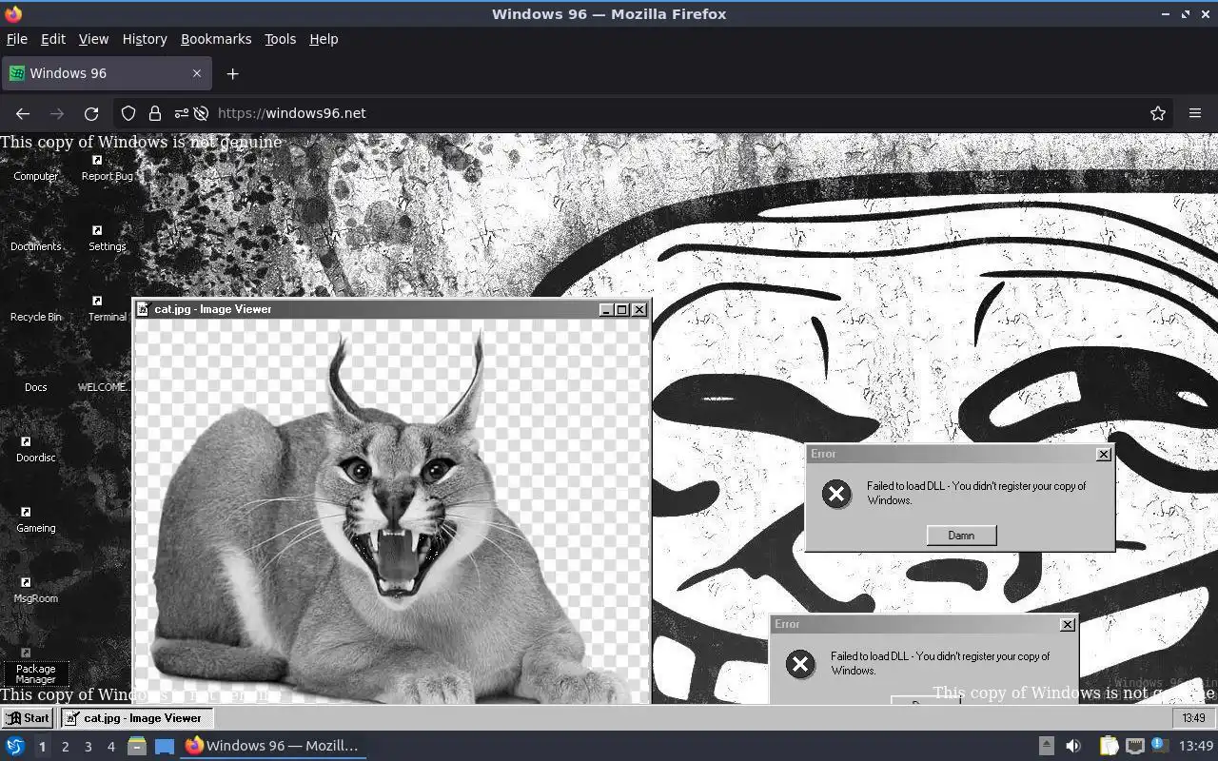Screen dimensions: 1218x761
Task: Launch the Terminal desktop shortcut
Action: click(107, 308)
